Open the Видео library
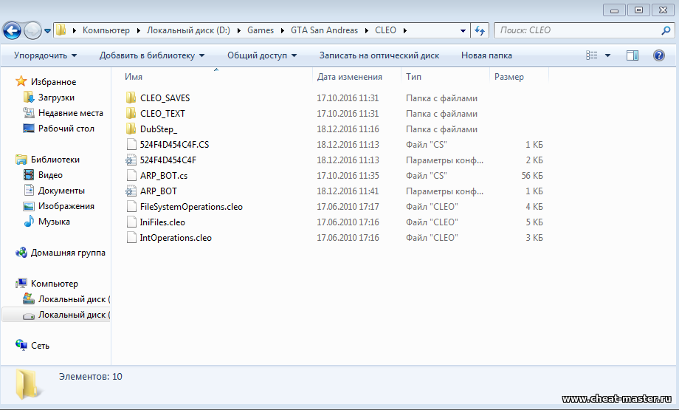The height and width of the screenshot is (410, 679). click(x=50, y=175)
